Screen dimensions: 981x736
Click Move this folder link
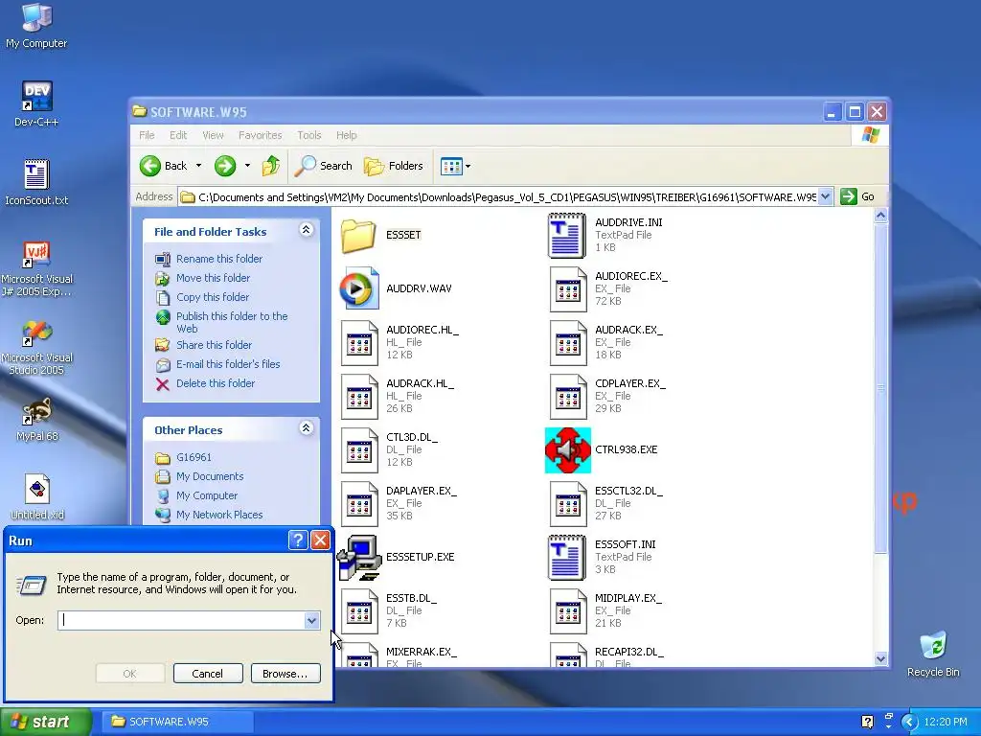(213, 278)
